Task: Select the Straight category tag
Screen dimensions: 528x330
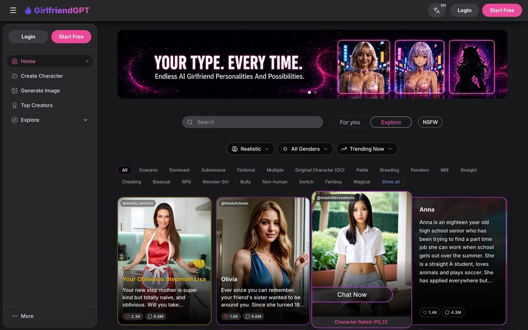Action: [469, 170]
